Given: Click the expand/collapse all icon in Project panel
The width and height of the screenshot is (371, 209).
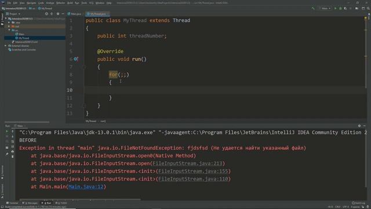Looking at the screenshot, I should 52,14.
